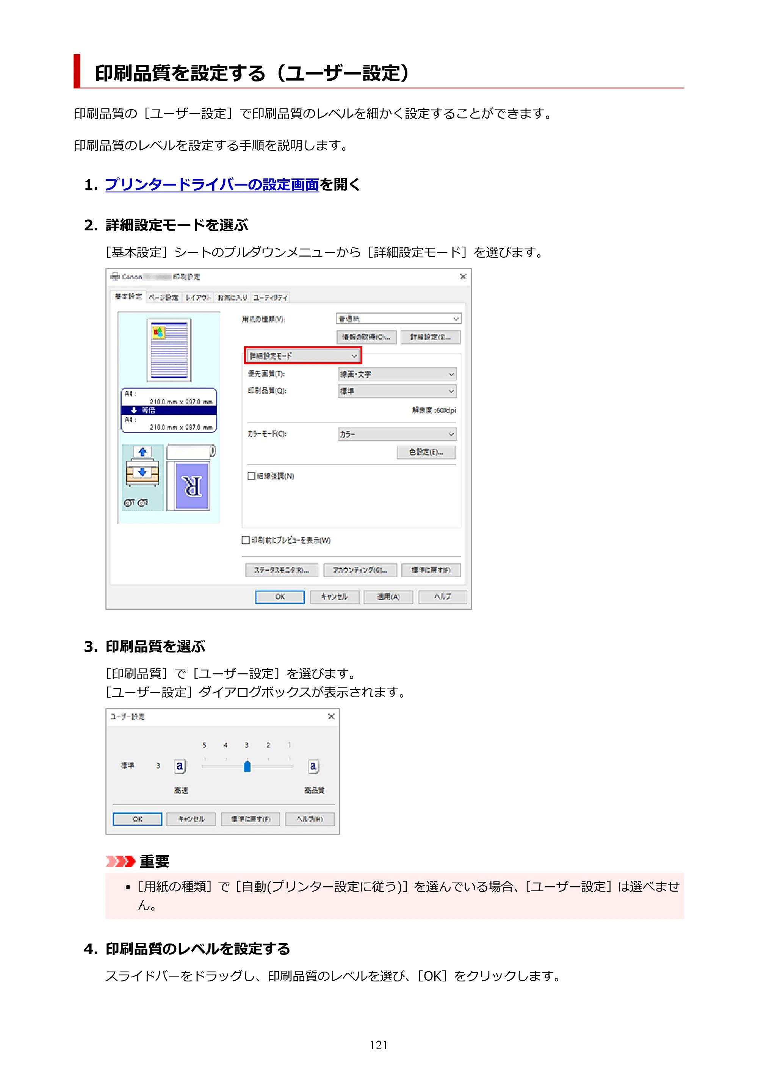Click the 高速 'a' icon left of slider
The width and height of the screenshot is (758, 1072).
pos(179,766)
